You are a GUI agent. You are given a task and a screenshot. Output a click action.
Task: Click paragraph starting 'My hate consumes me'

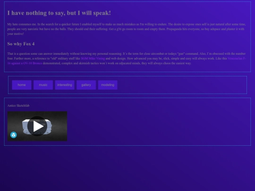click(127, 29)
